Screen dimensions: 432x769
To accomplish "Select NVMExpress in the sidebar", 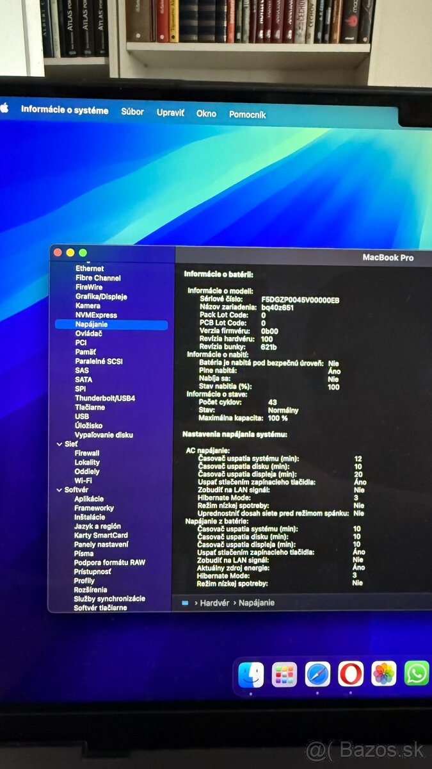I will 96,315.
